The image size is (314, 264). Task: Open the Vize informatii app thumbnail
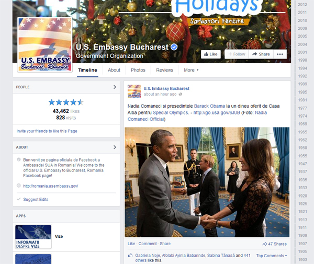pos(33,237)
